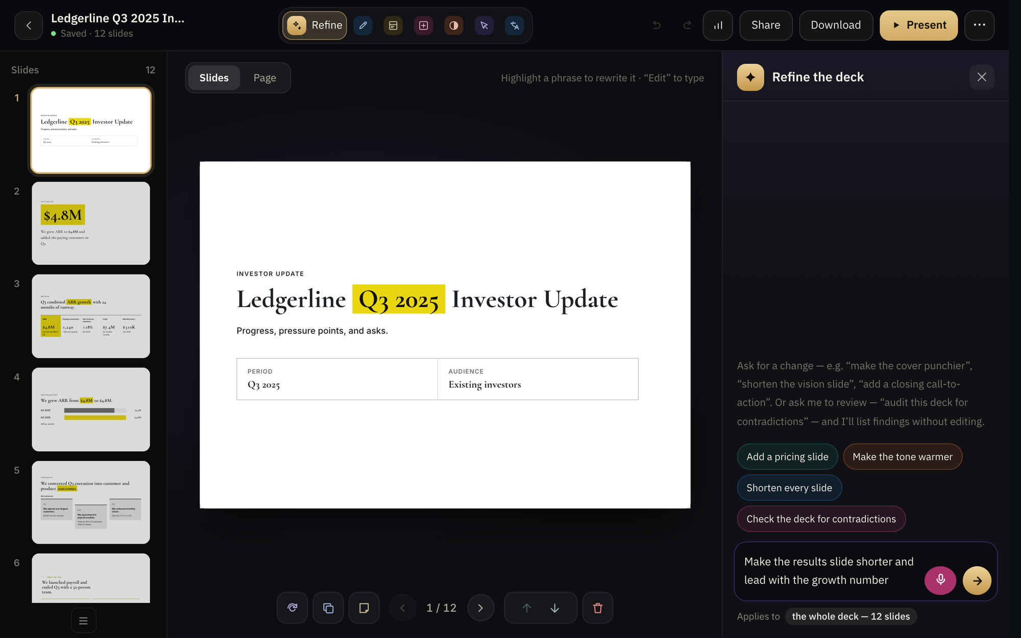
Task: Open the layout template icon in toolbar
Action: (393, 26)
